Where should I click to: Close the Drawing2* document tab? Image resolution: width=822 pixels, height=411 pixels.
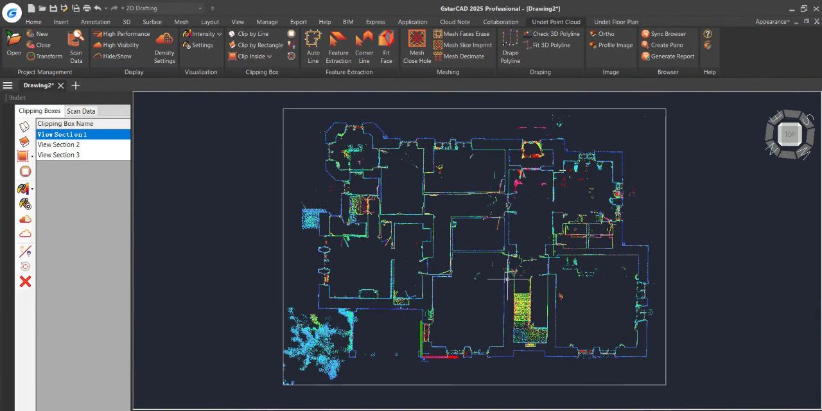(61, 85)
